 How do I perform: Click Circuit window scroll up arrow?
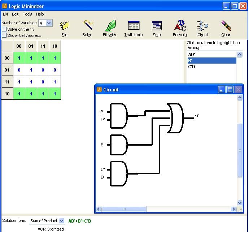click(240, 97)
